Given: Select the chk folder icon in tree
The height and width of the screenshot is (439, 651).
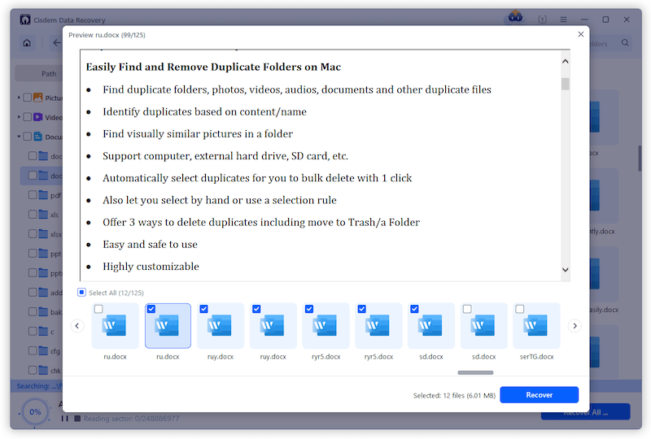Looking at the screenshot, I should point(43,370).
